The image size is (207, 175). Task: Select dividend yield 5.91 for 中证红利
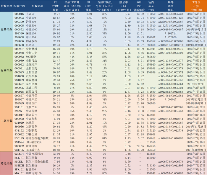[x=128, y=119]
